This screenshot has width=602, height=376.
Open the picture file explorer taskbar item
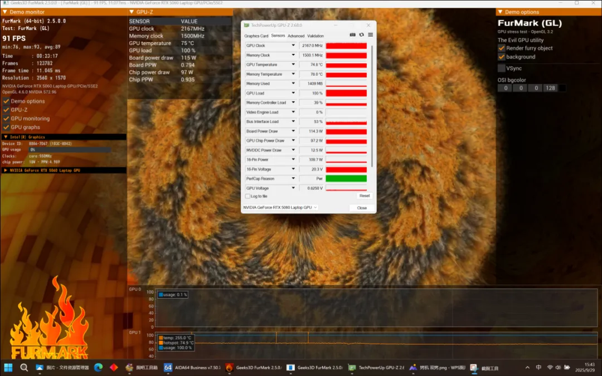(62, 367)
